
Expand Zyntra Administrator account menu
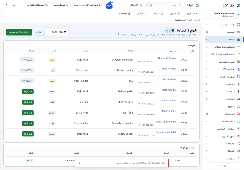pos(223,15)
